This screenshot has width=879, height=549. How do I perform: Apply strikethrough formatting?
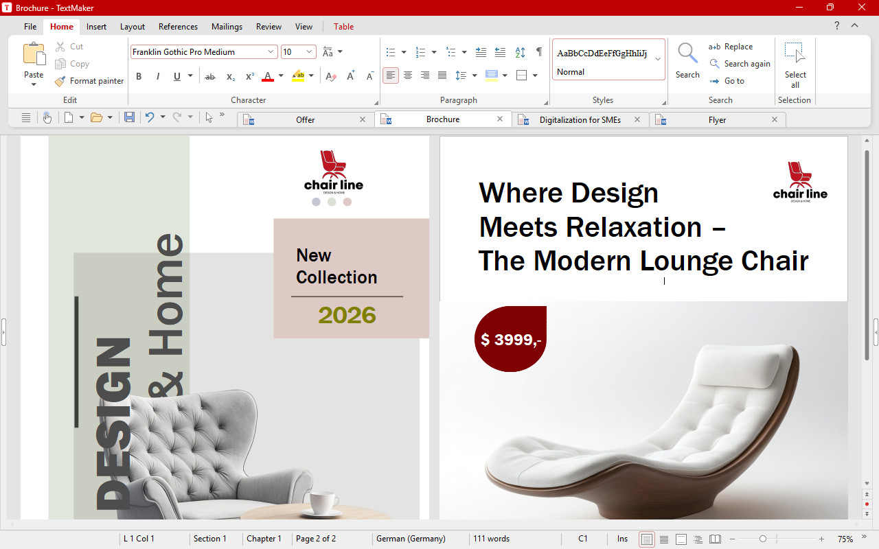tap(210, 76)
